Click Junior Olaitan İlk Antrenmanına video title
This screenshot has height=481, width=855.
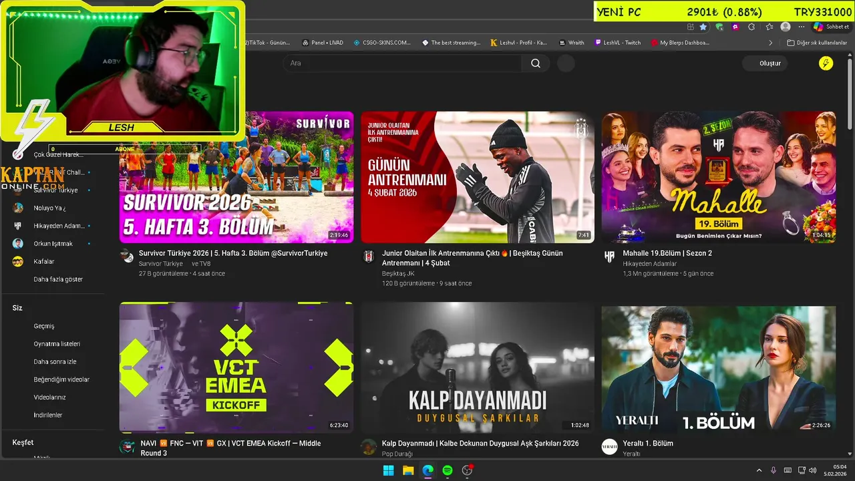[x=472, y=258]
